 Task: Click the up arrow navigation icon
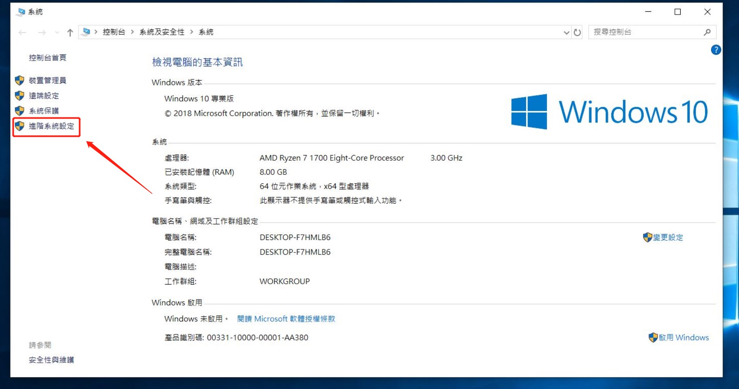tap(70, 32)
